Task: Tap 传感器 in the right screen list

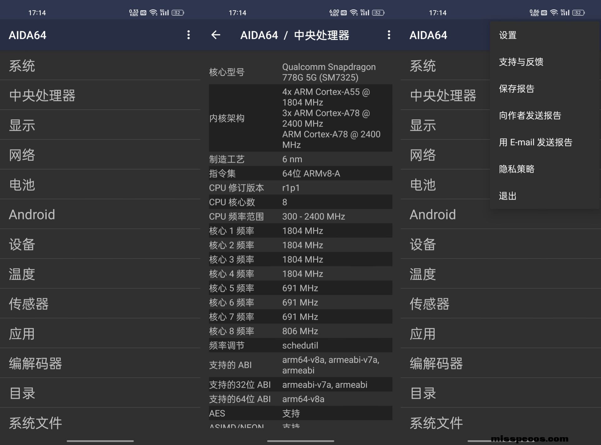Action: pyautogui.click(x=501, y=304)
